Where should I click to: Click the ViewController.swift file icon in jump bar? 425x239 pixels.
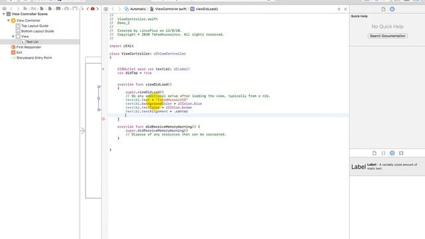point(152,9)
